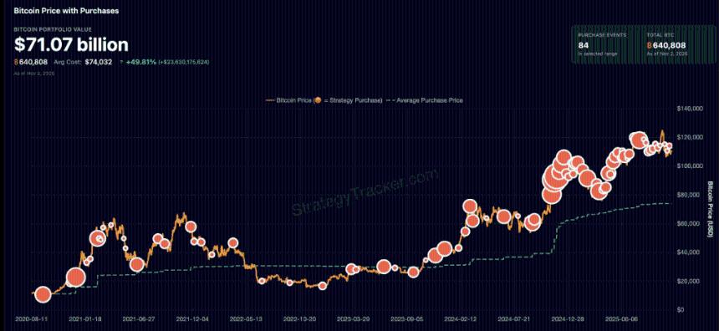The image size is (719, 331).
Task: Click the "$40,000" y-axis label
Action: pyautogui.click(x=689, y=252)
